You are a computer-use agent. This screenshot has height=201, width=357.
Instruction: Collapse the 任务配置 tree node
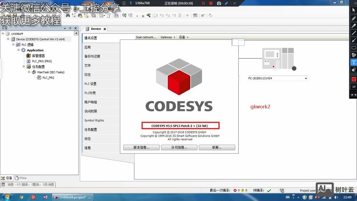pyautogui.click(x=24, y=66)
